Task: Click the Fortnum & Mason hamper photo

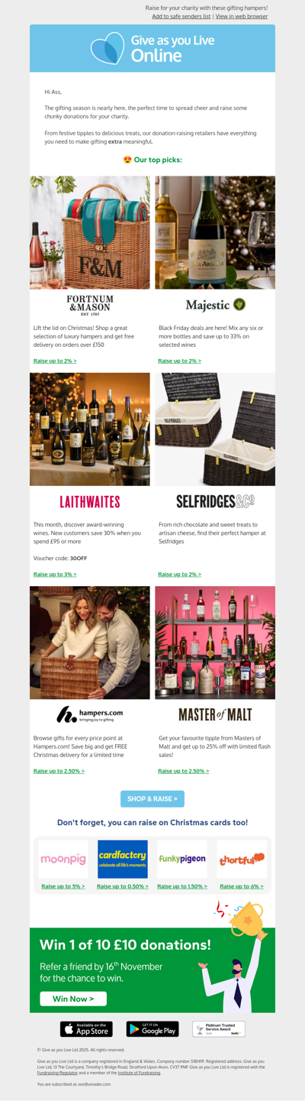Action: click(x=90, y=232)
